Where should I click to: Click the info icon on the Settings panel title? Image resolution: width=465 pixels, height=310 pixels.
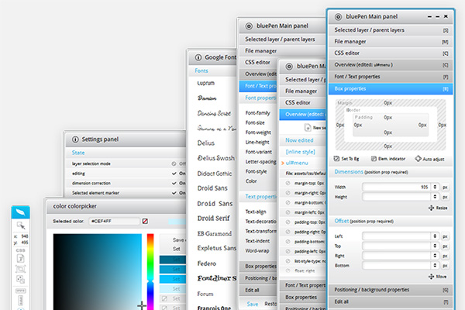pyautogui.click(x=75, y=139)
